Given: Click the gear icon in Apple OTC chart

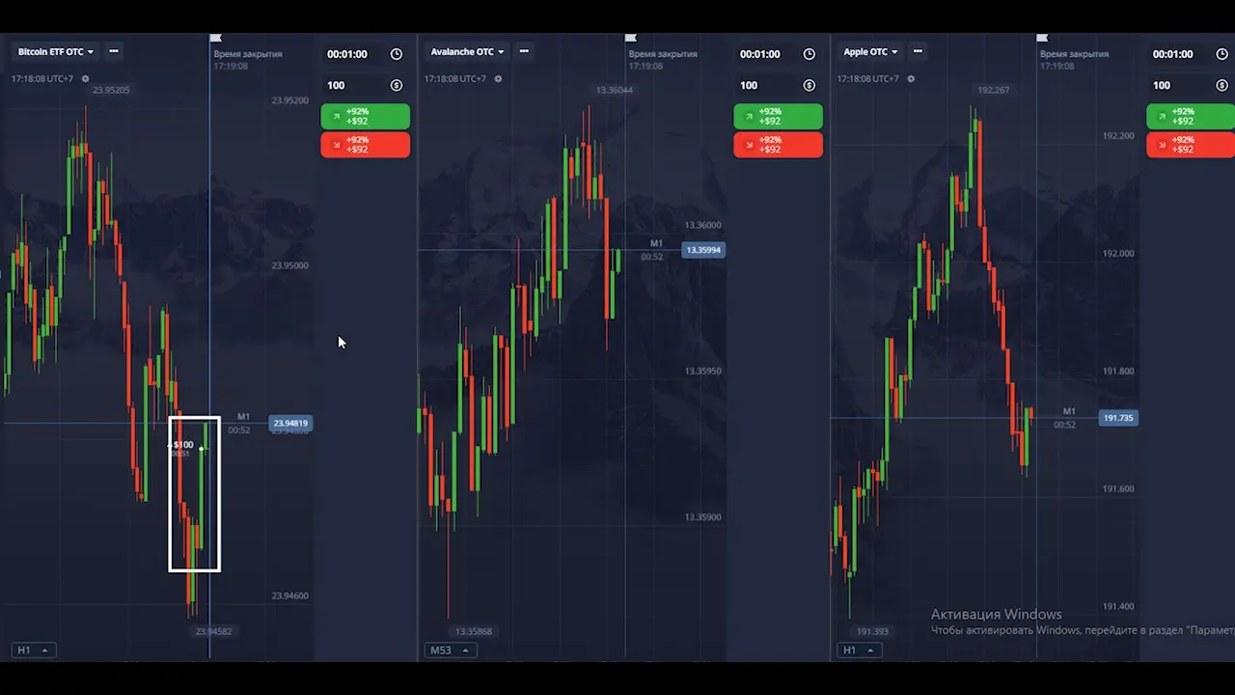Looking at the screenshot, I should point(912,79).
